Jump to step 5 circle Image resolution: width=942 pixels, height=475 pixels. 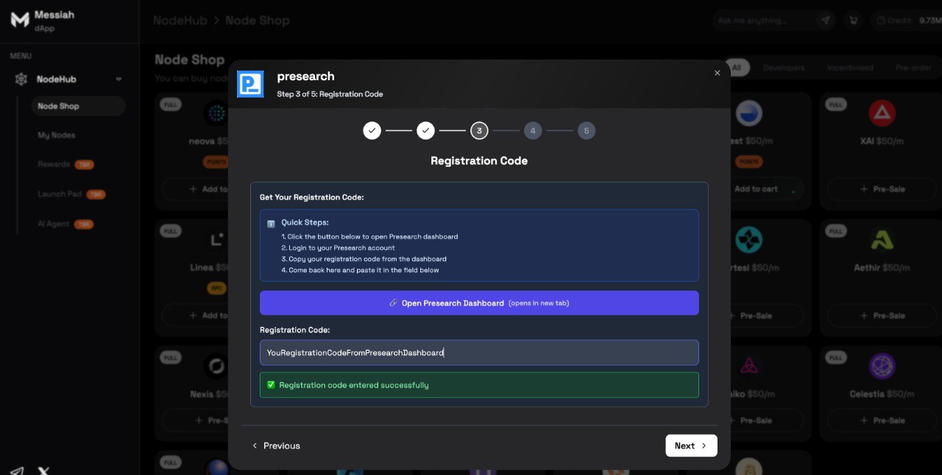[587, 131]
